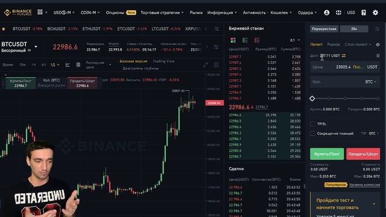Click the Цена price input field
The height and width of the screenshot is (217, 386).
click(344, 67)
